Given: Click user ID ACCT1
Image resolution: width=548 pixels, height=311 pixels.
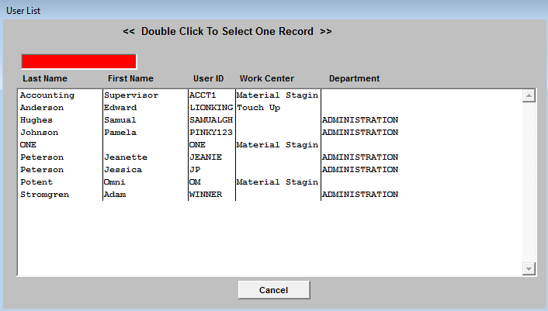Looking at the screenshot, I should [203, 95].
